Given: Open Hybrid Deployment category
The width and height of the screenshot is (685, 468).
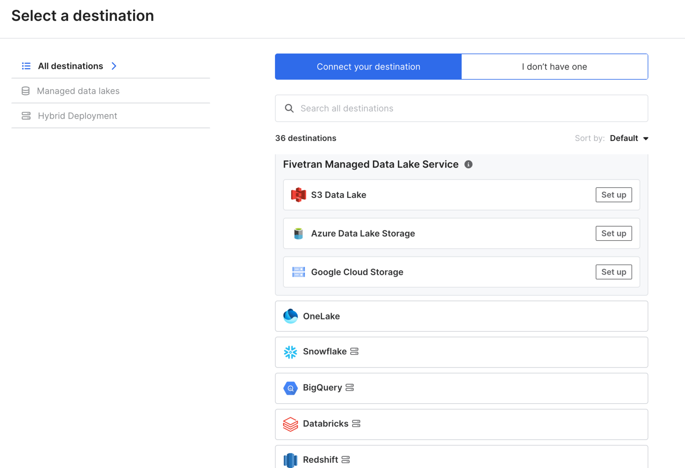Looking at the screenshot, I should (x=77, y=116).
